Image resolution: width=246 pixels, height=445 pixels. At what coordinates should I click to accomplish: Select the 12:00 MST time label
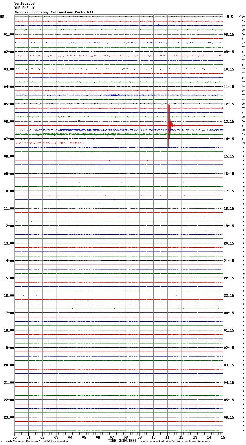pyautogui.click(x=9, y=226)
